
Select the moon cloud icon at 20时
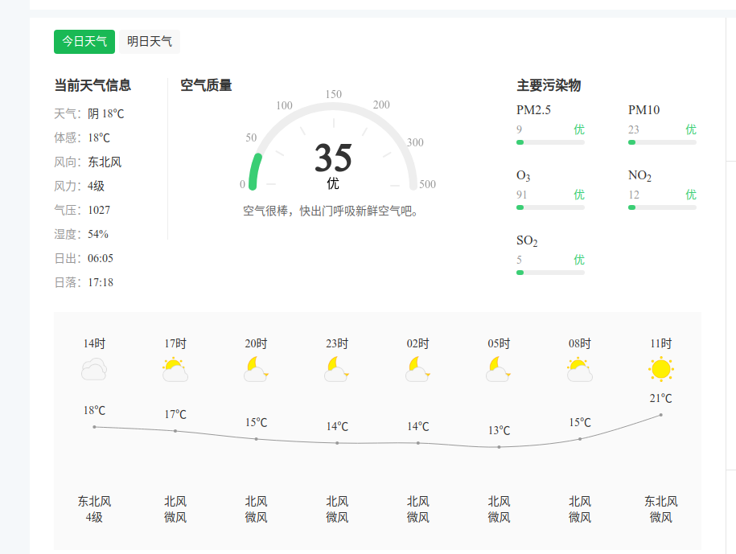click(x=256, y=370)
